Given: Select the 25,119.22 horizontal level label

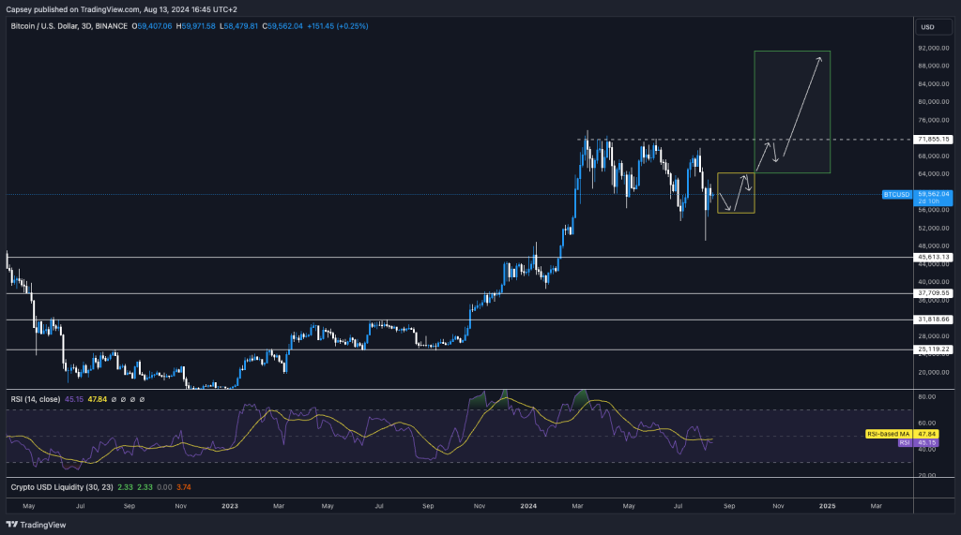Looking at the screenshot, I should coord(933,349).
